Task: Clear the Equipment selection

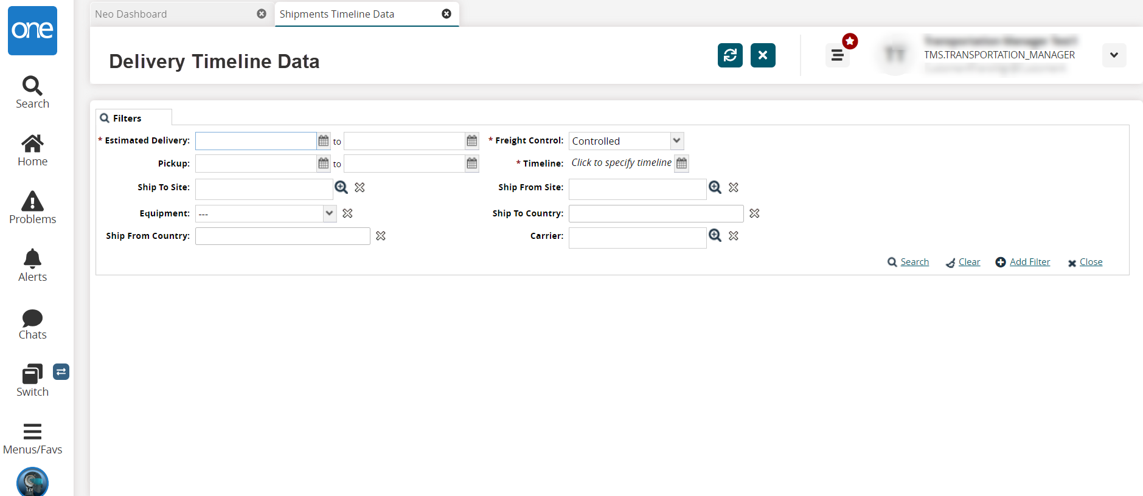Action: pos(348,213)
